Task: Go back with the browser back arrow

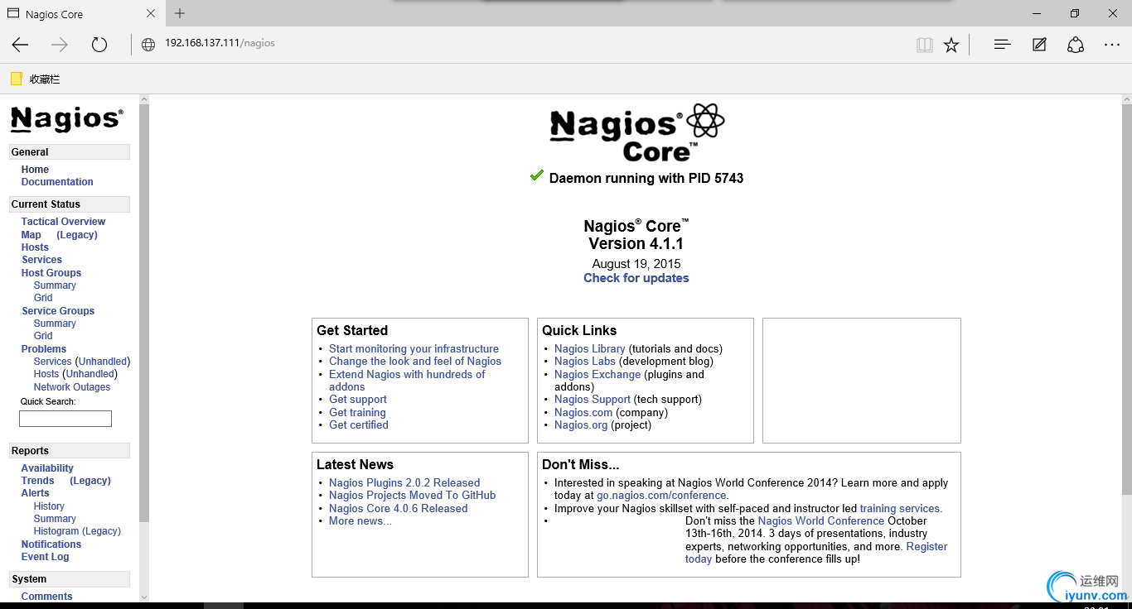Action: tap(20, 45)
